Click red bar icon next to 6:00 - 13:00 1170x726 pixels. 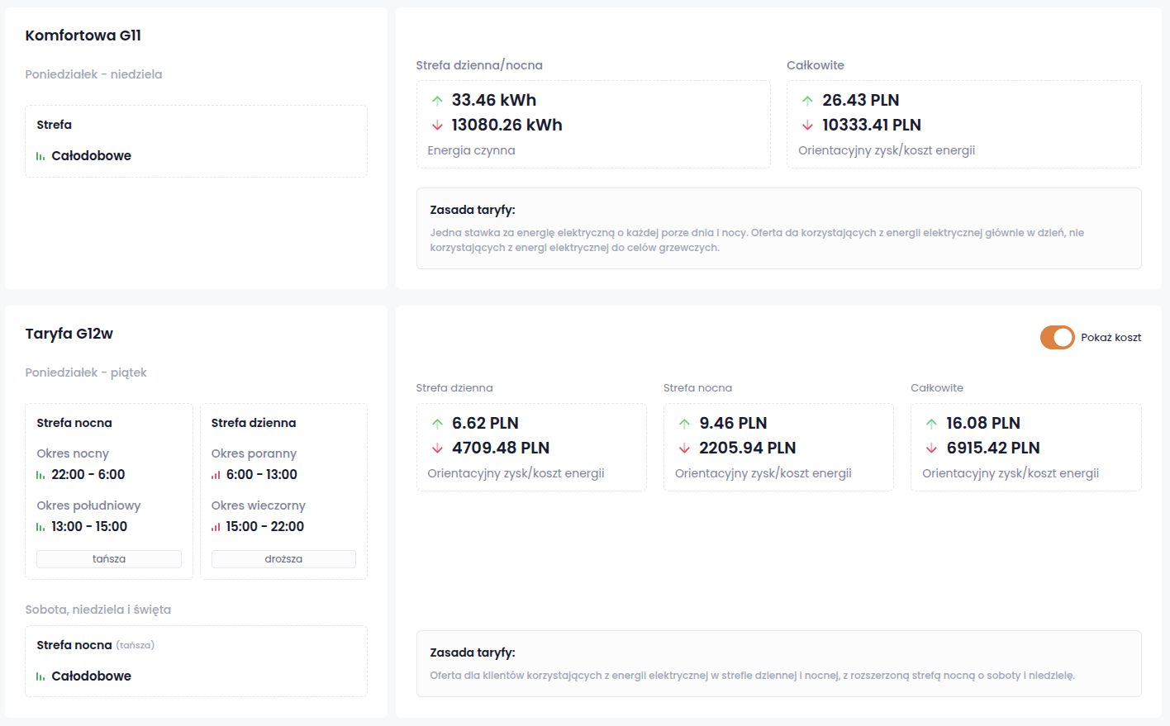tap(216, 475)
